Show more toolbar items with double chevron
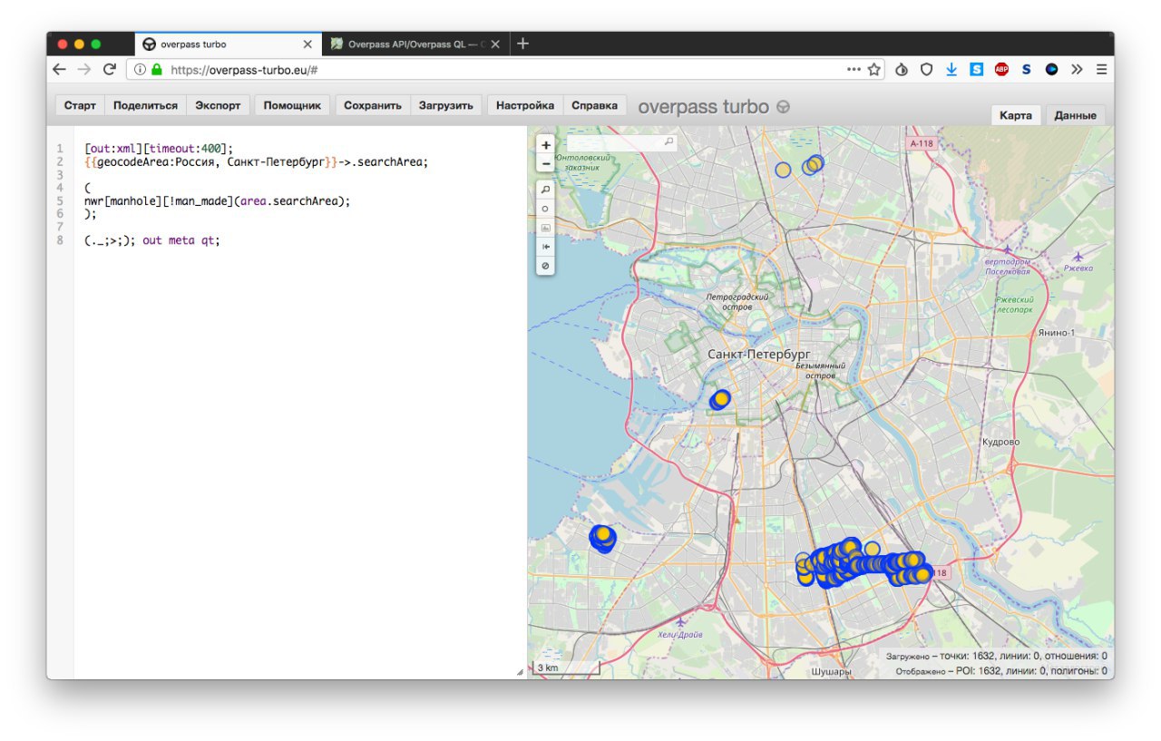The width and height of the screenshot is (1161, 741). tap(1077, 69)
